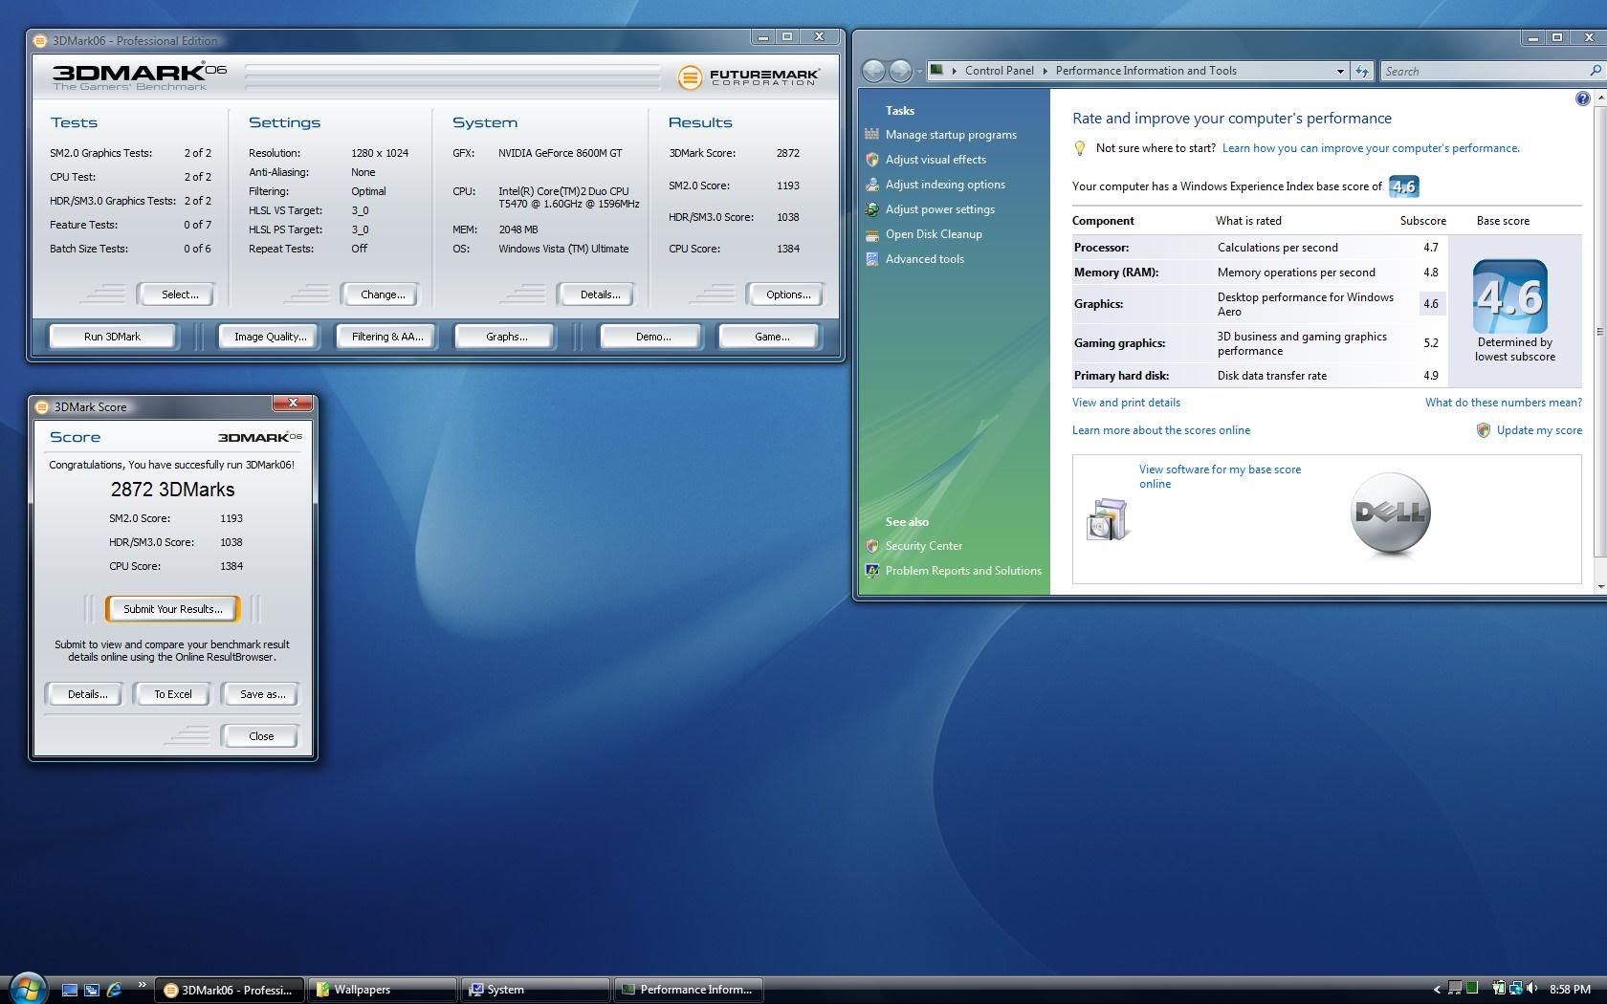The image size is (1607, 1004).
Task: Switch to 3DMark06 taskbar button
Action: [229, 990]
